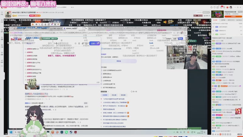243x137 pixels.
Task: Select the suggestion ending 官网入口
Action: coord(33,49)
